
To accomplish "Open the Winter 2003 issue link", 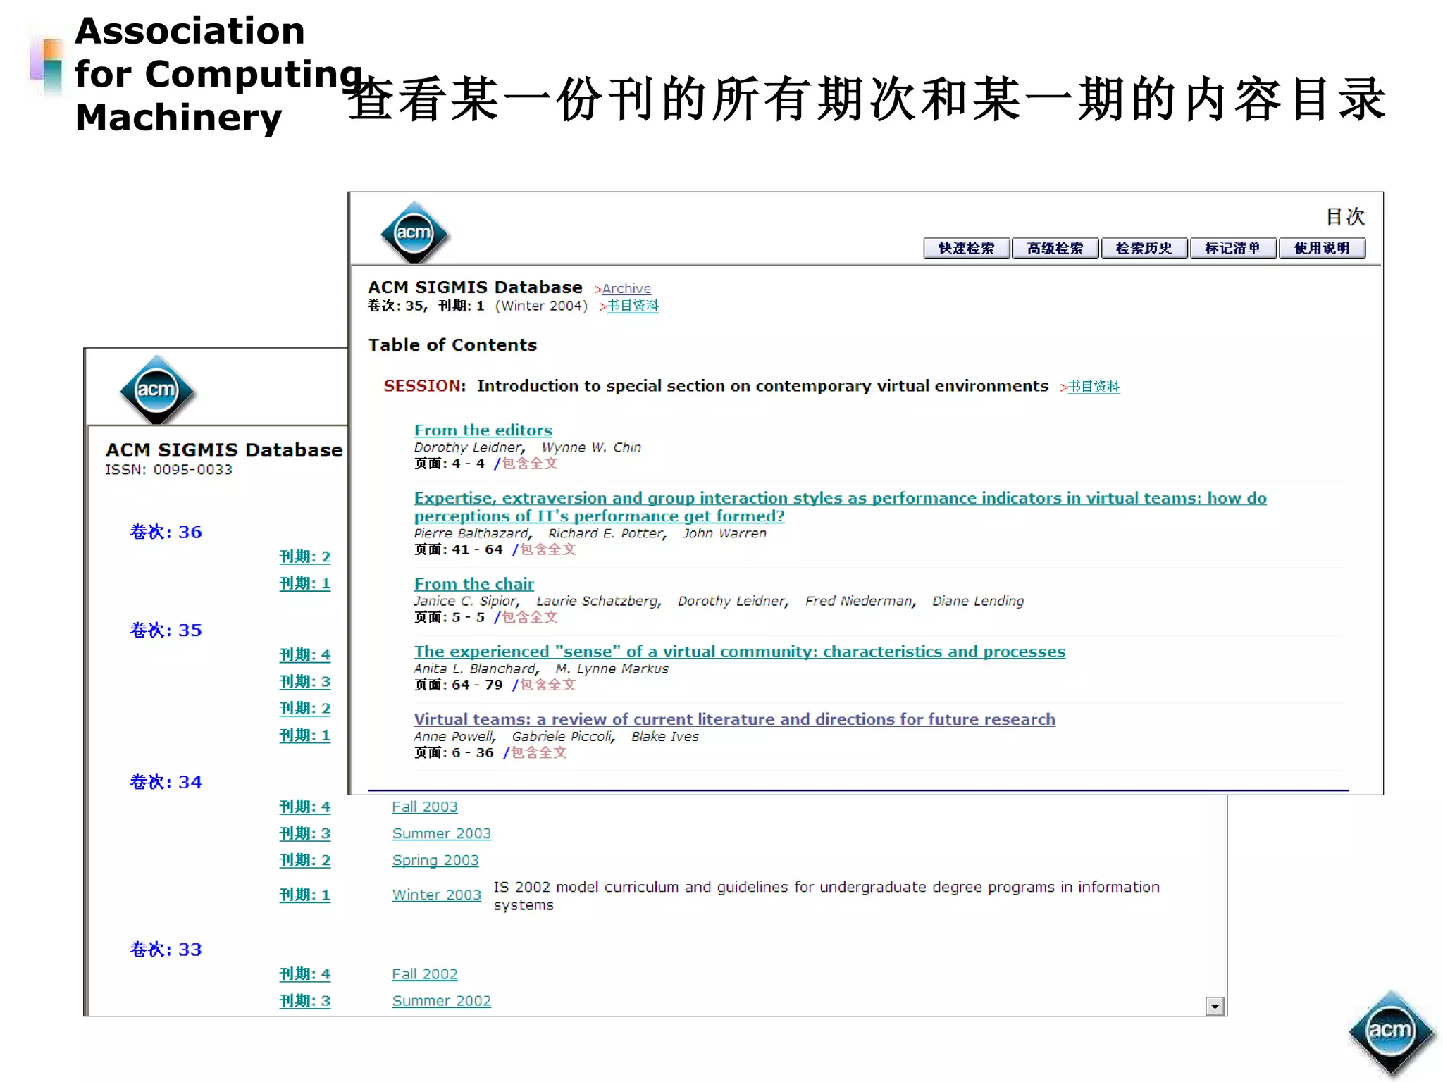I will pyautogui.click(x=436, y=895).
